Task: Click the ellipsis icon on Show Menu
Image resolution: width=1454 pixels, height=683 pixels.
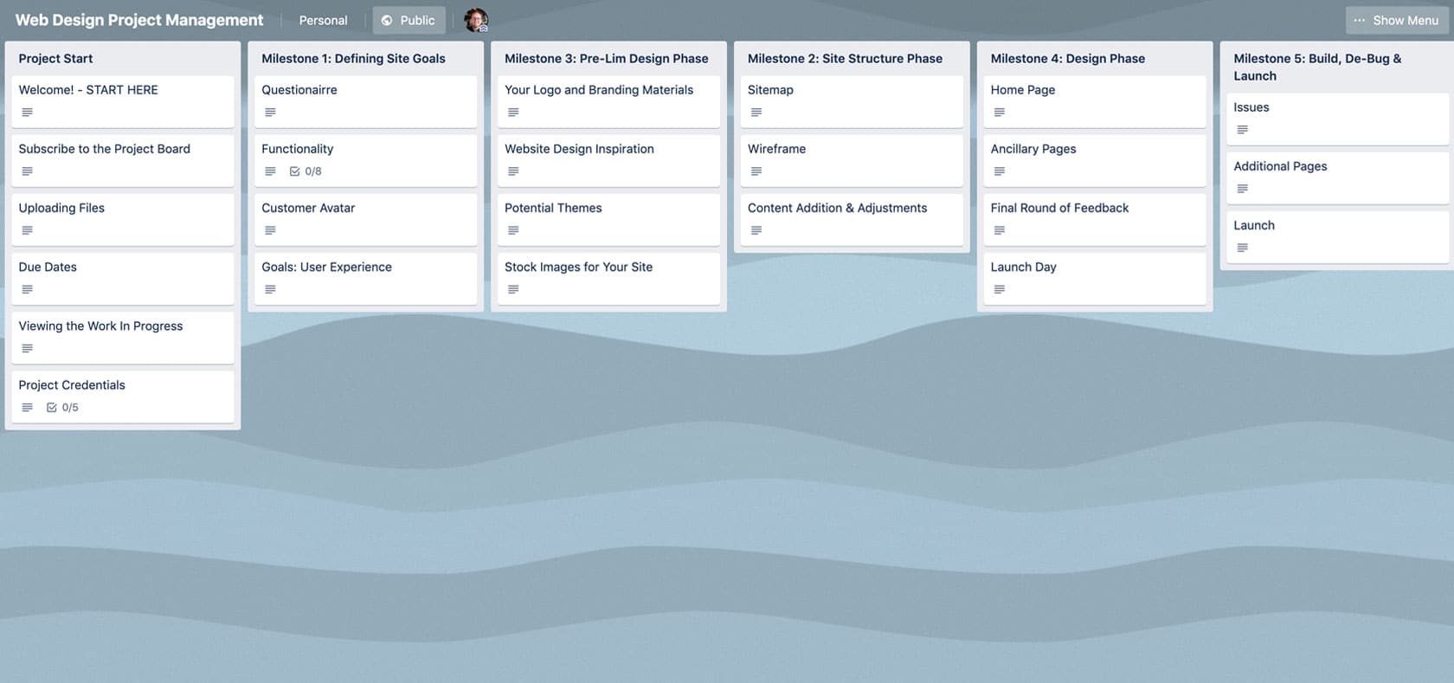Action: (1360, 20)
